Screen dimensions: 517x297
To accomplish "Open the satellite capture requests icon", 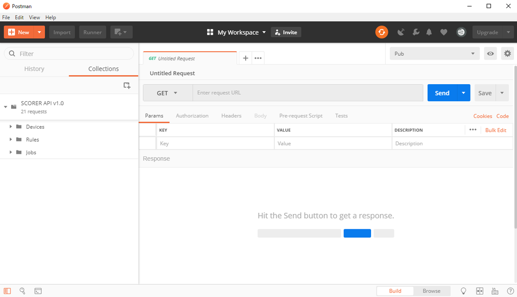I will pyautogui.click(x=400, y=32).
